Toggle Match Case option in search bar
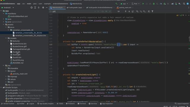Screen dimensions: 190x107 [103, 11]
